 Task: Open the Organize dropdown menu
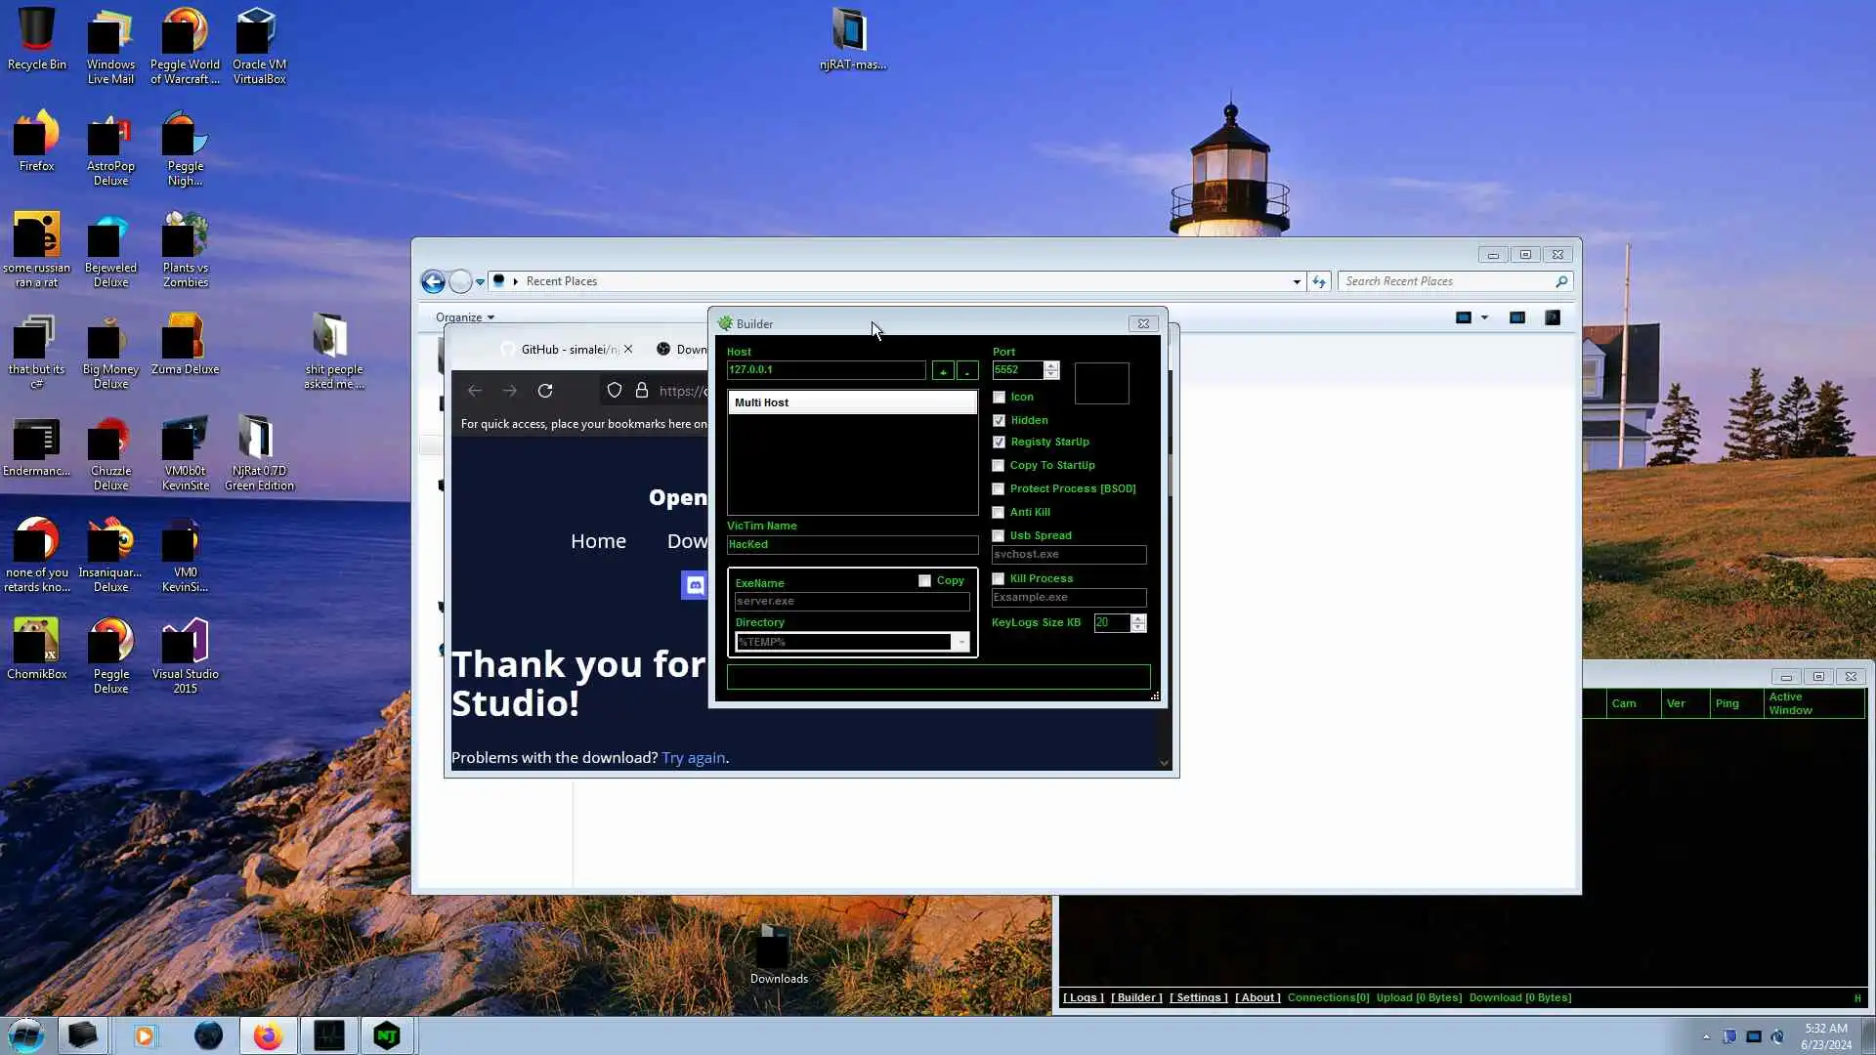point(465,317)
